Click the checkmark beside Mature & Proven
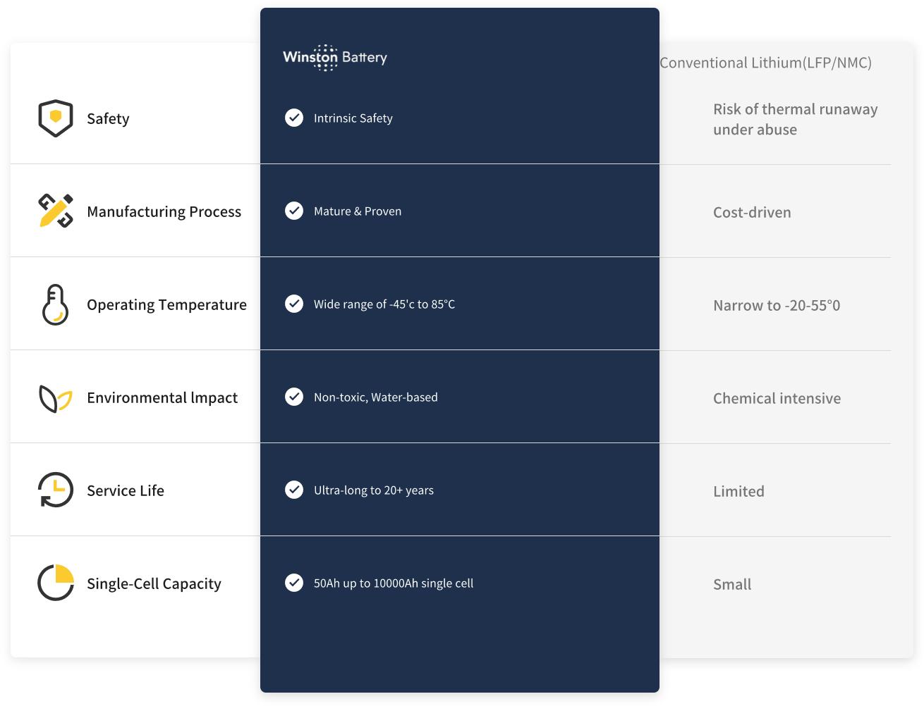 click(x=294, y=211)
